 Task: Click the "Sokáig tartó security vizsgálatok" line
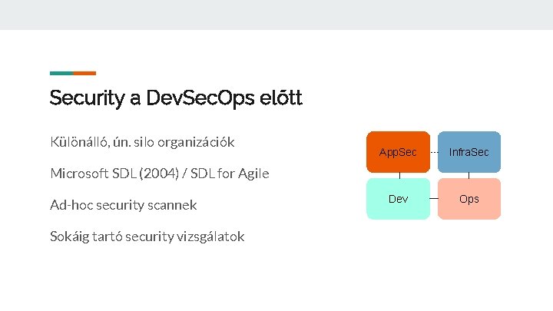point(147,237)
